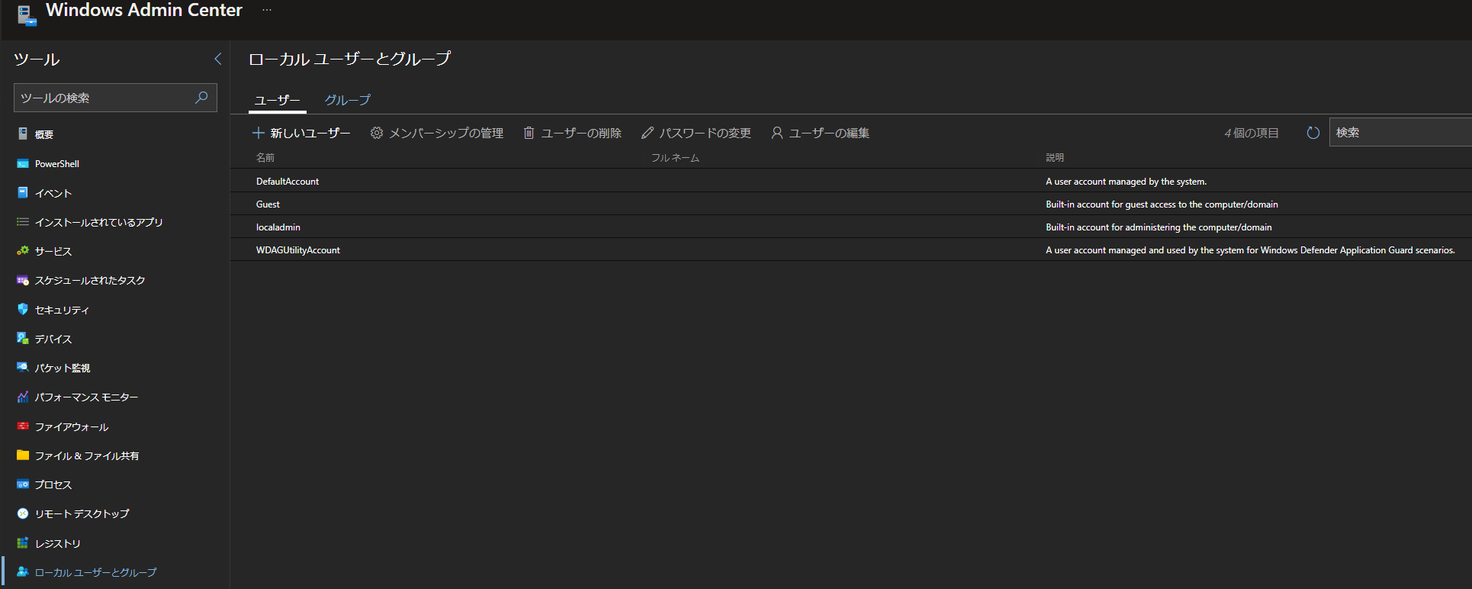The image size is (1472, 589).
Task: Click the description 'A user account managed by the system.'
Action: 1126,182
